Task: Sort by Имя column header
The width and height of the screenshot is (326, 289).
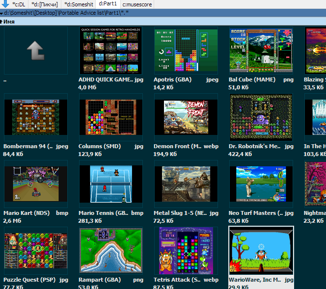Action: 9,22
